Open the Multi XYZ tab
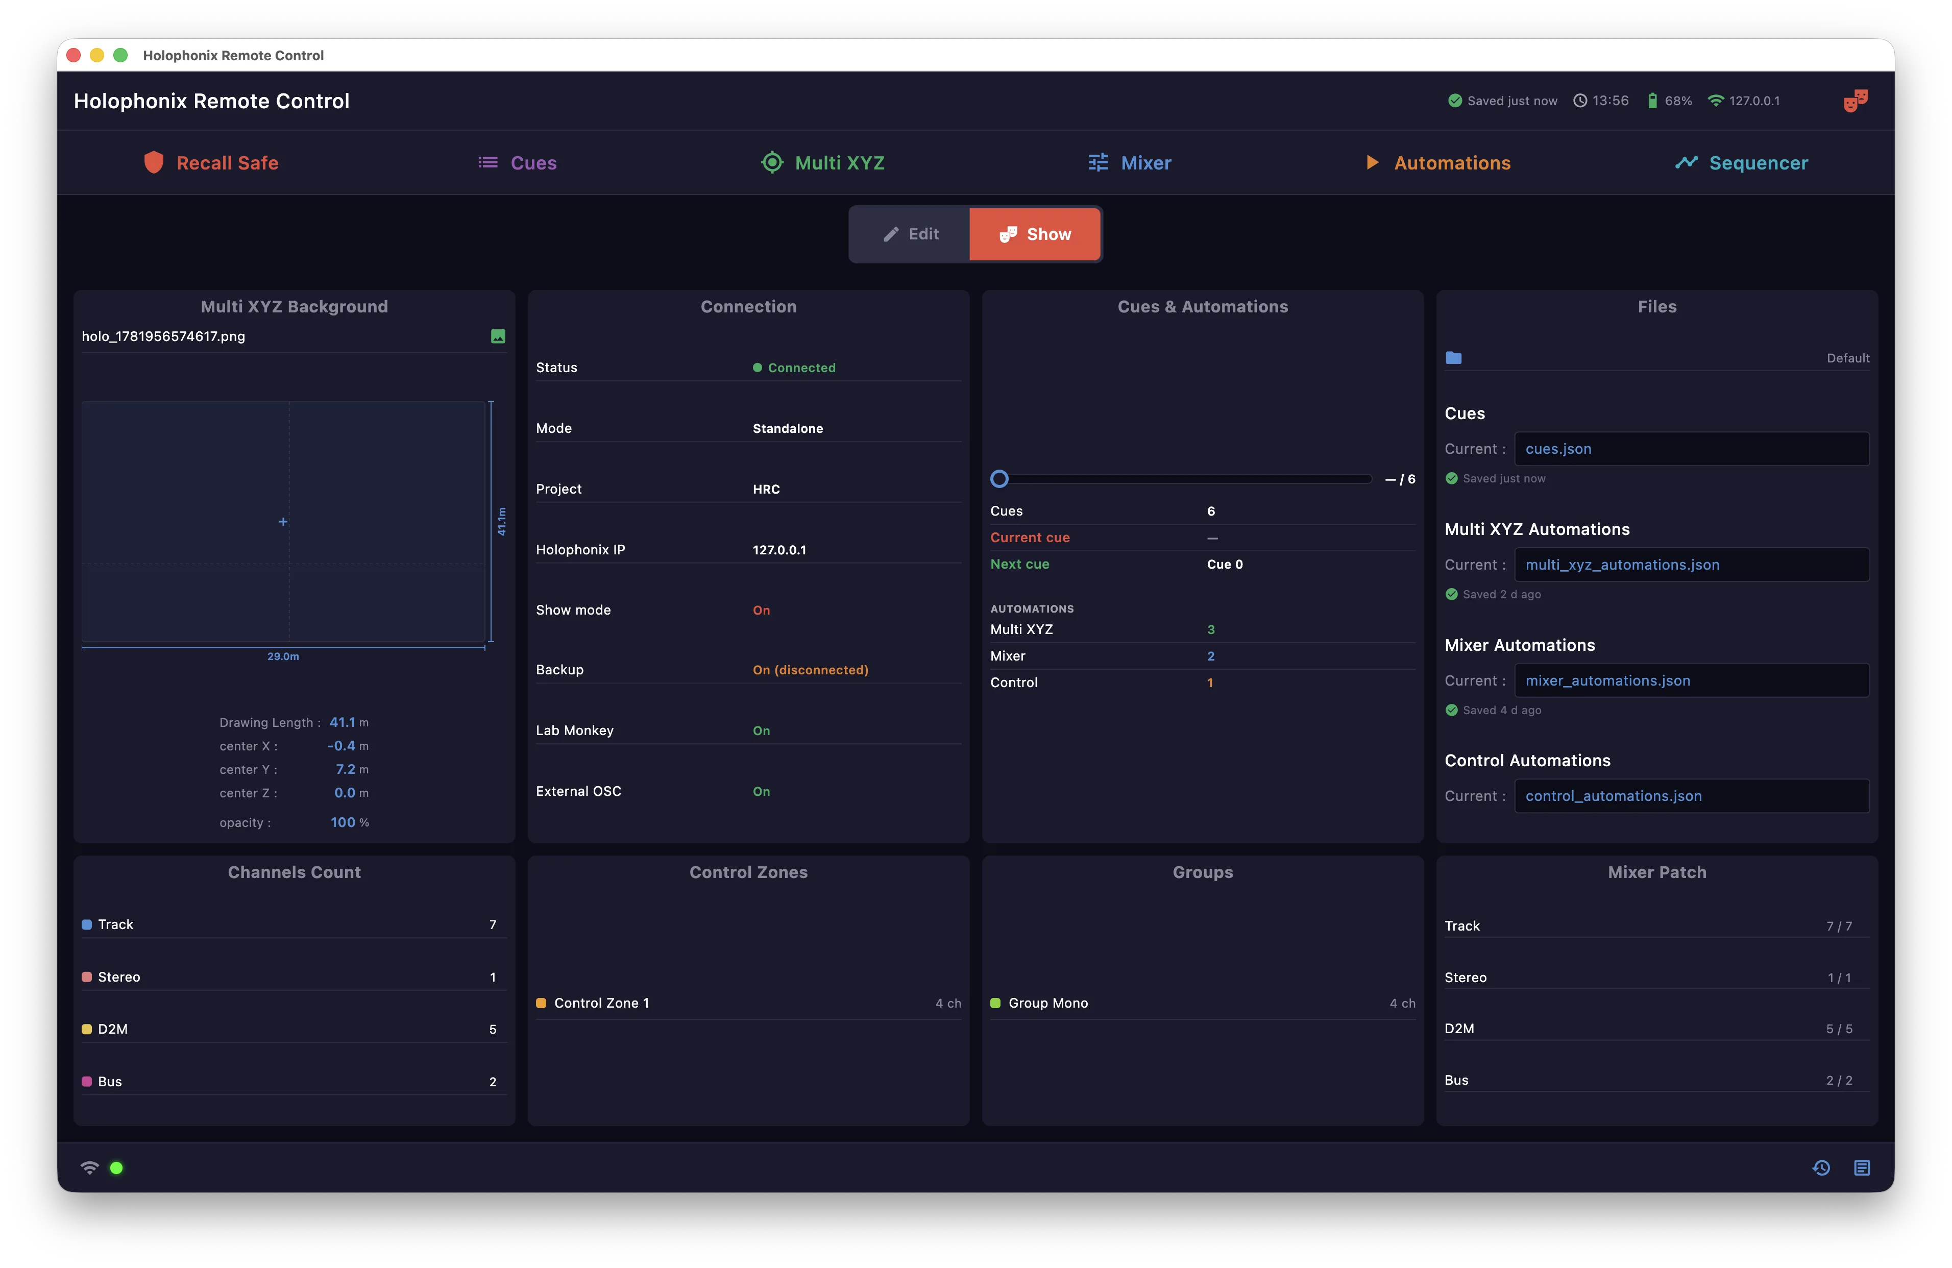 (823, 162)
